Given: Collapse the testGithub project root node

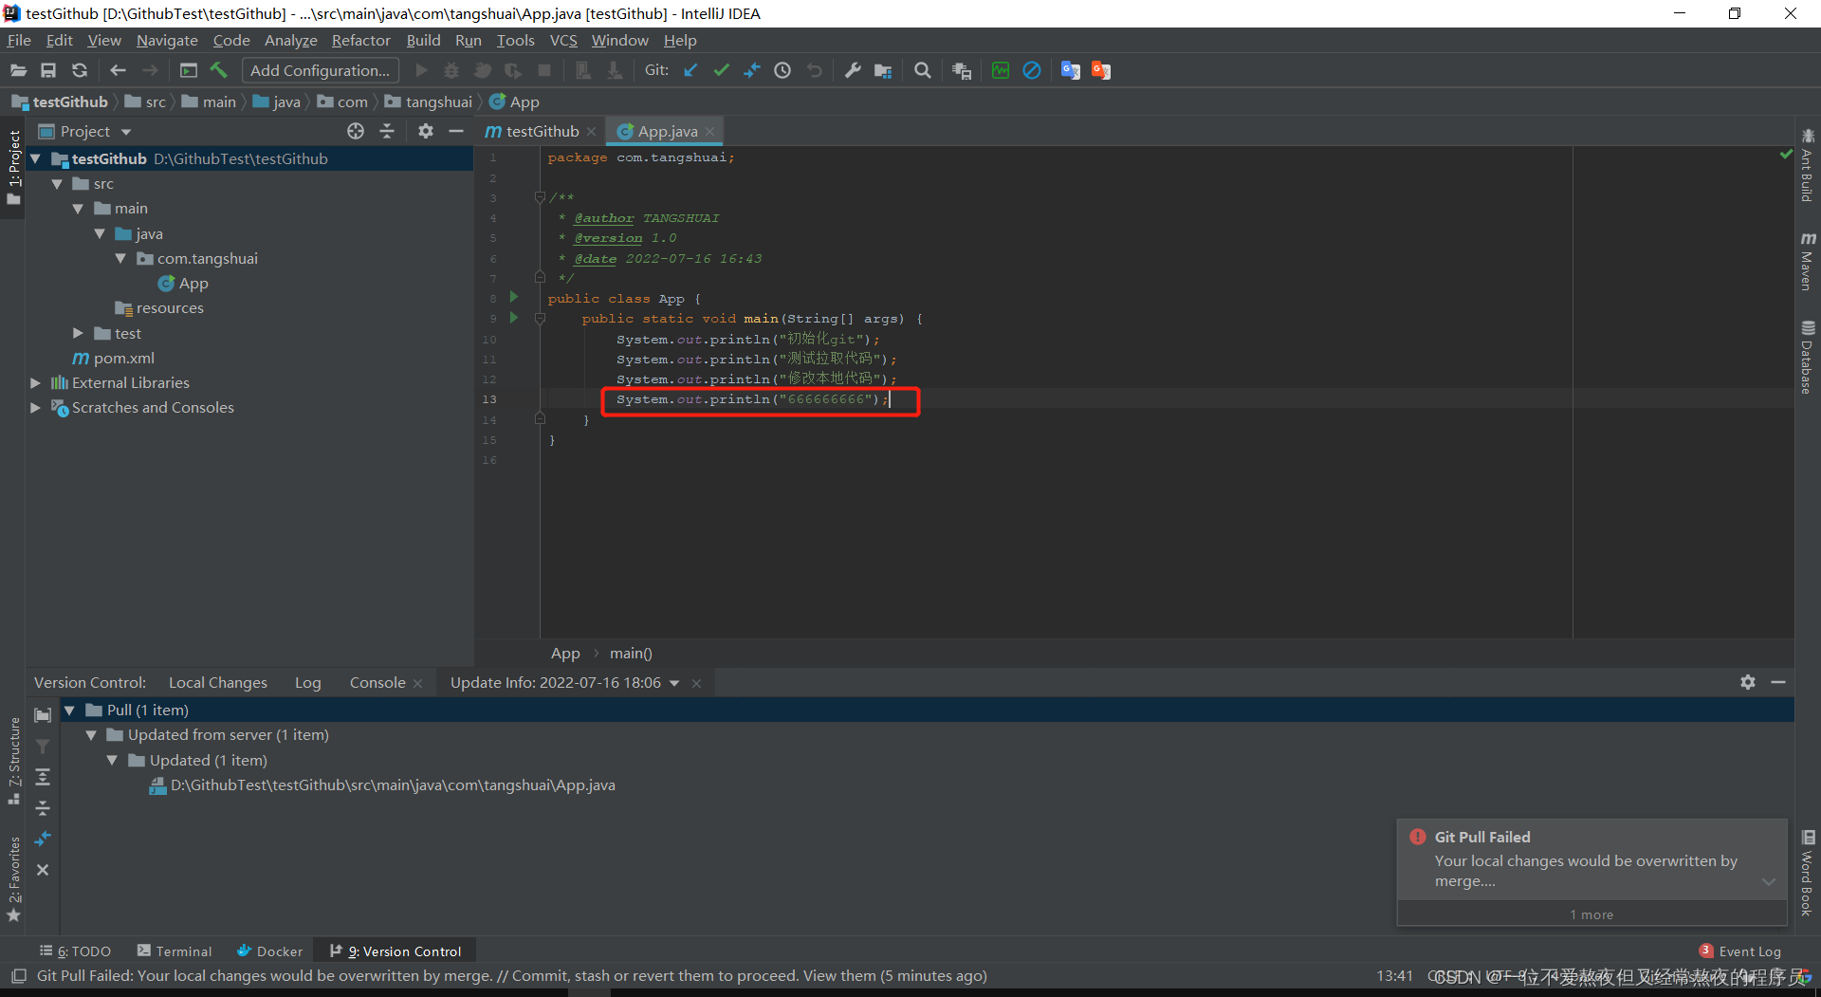Looking at the screenshot, I should point(35,158).
